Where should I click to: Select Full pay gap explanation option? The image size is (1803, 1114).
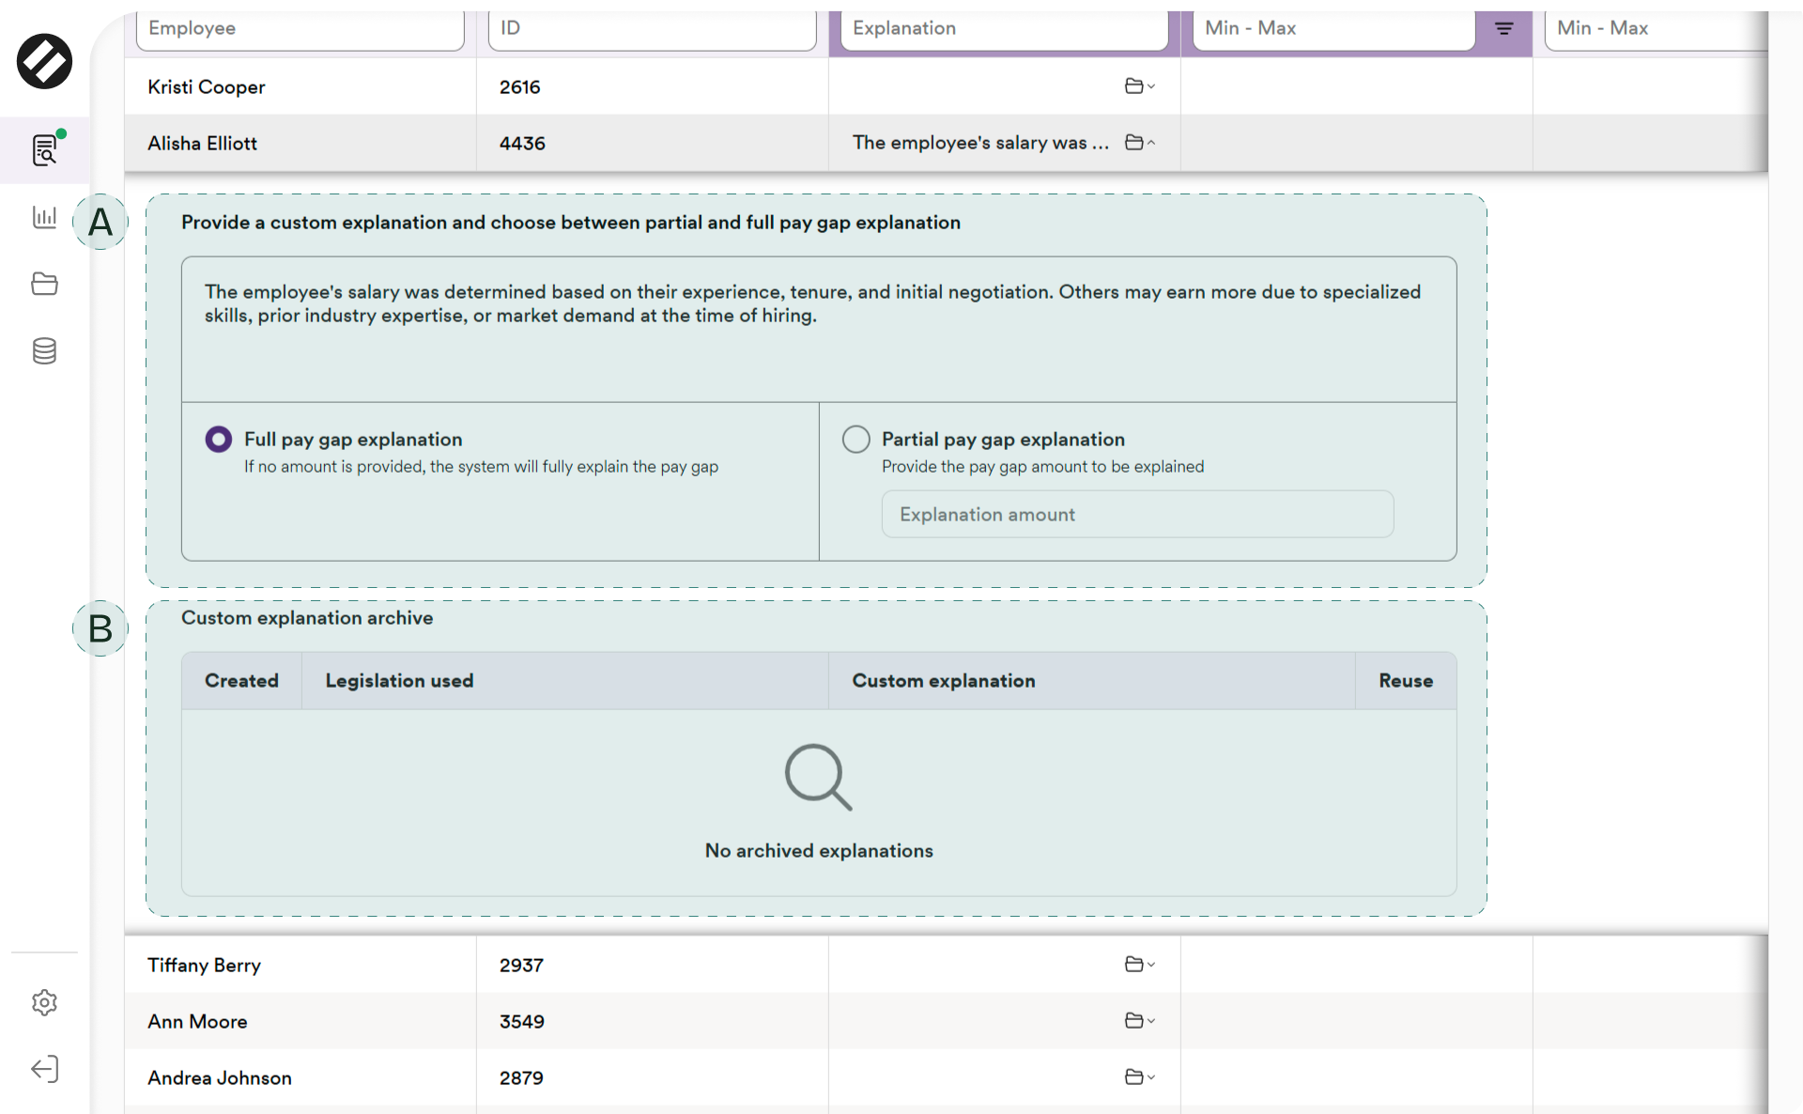pos(219,440)
